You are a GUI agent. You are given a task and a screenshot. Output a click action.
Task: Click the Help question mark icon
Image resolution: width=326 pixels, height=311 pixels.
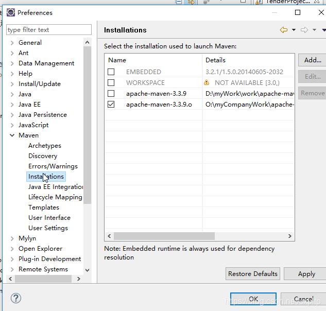click(x=16, y=298)
